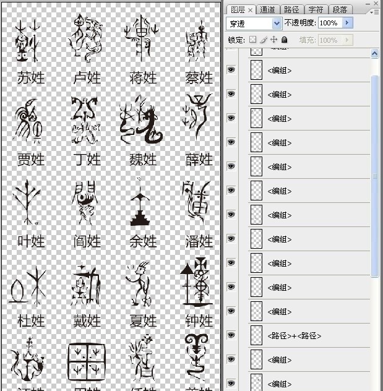
Task: Select the totem glyph above 贾姓
Action: [28, 121]
